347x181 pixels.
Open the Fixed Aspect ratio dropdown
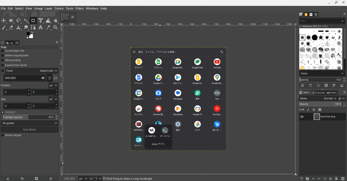pos(32,71)
